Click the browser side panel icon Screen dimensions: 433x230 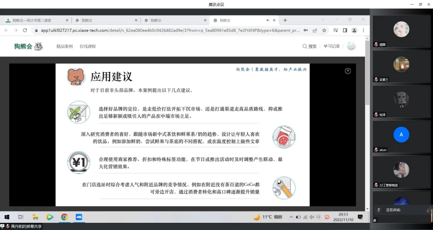click(345, 30)
